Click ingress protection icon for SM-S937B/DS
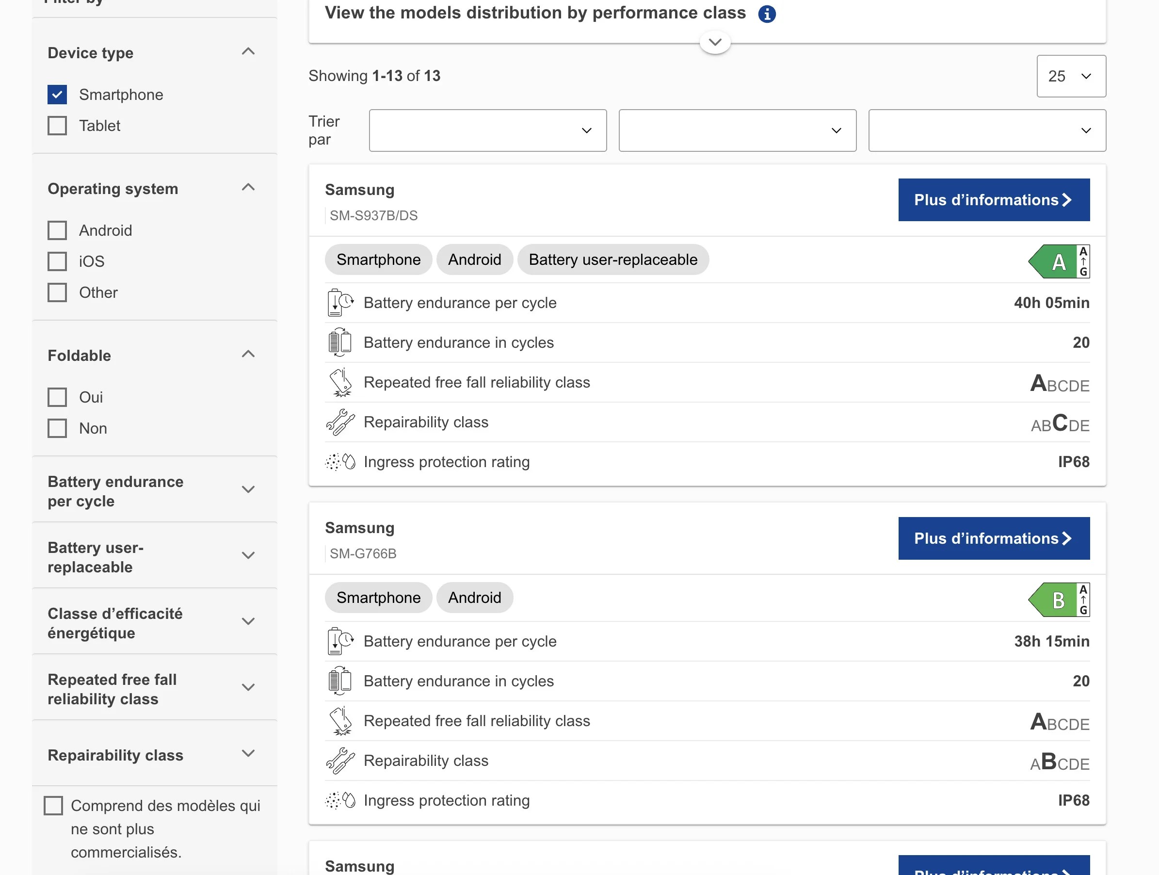The height and width of the screenshot is (875, 1159). coord(340,462)
